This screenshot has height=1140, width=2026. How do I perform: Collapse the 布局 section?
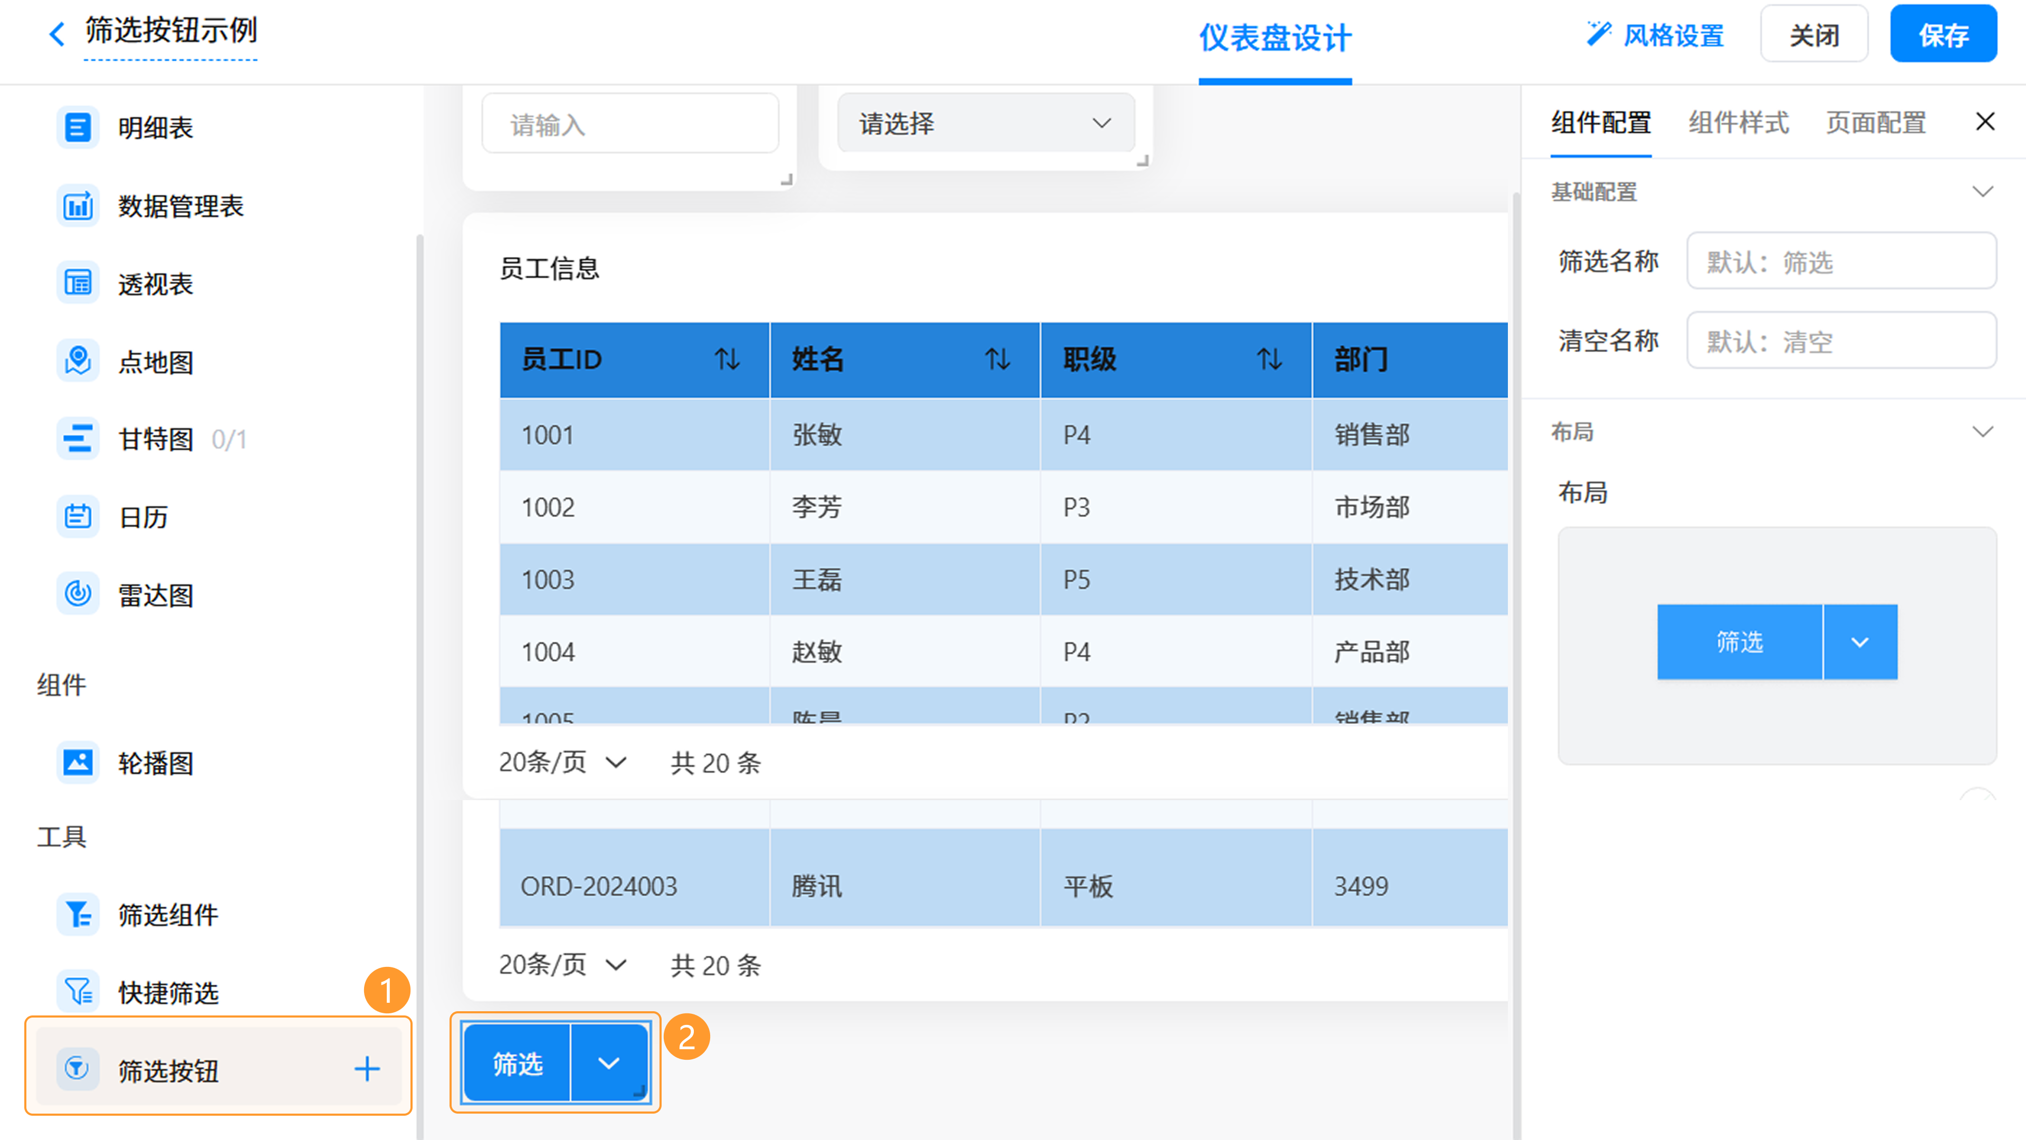click(x=1983, y=431)
